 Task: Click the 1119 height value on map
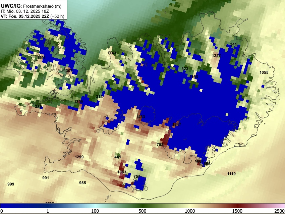click(x=231, y=174)
